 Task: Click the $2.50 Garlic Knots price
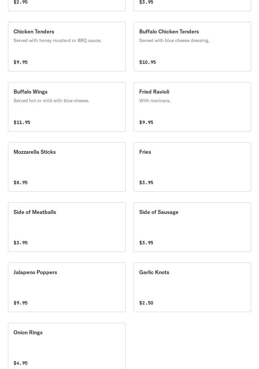tap(146, 303)
